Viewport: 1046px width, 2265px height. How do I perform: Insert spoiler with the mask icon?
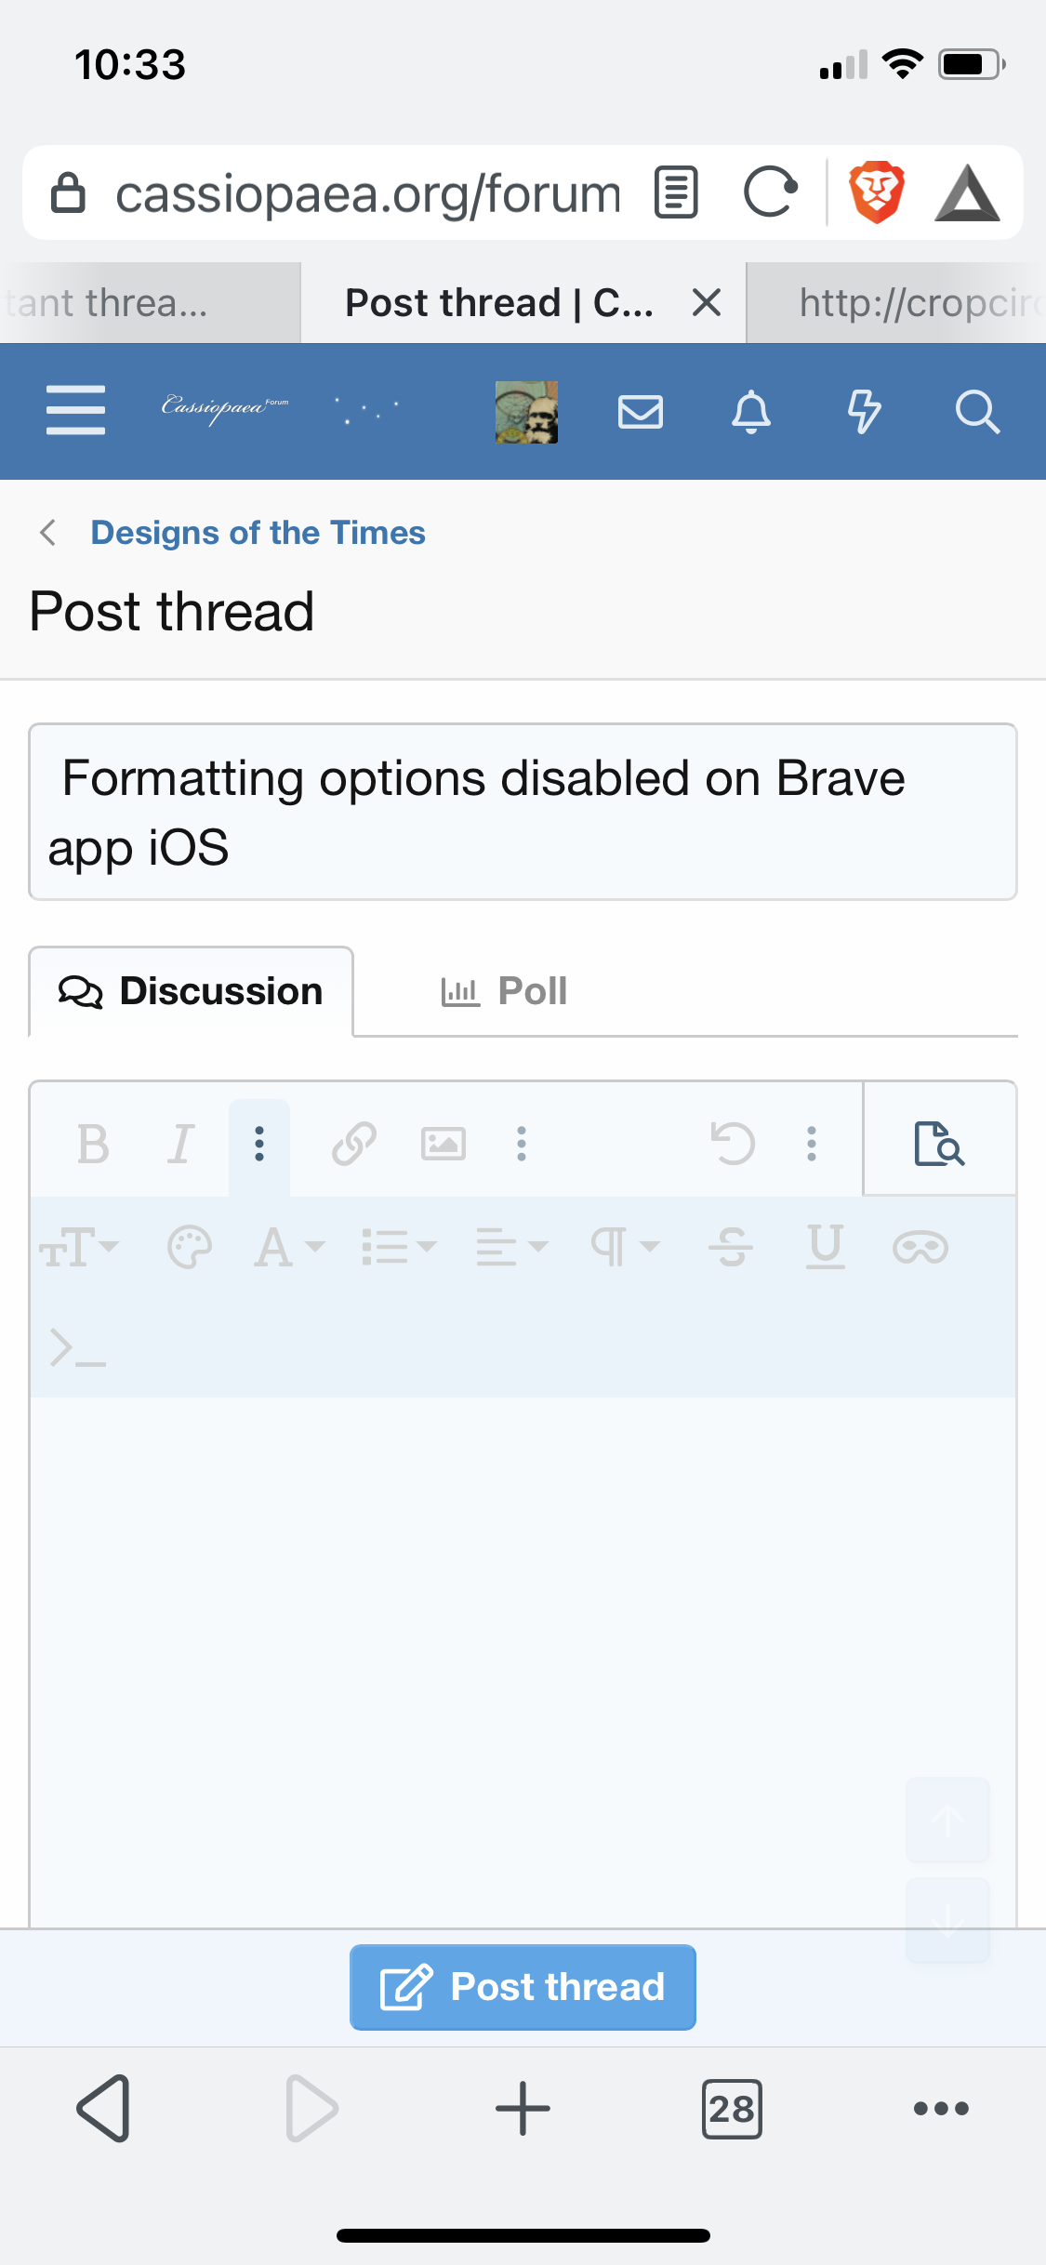pos(920,1246)
